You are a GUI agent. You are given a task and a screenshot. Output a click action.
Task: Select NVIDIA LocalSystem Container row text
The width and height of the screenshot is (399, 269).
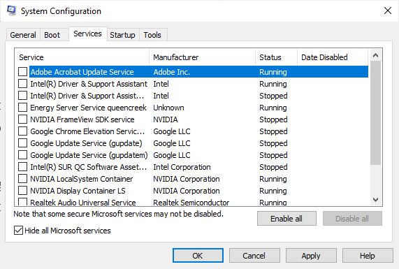click(82, 179)
